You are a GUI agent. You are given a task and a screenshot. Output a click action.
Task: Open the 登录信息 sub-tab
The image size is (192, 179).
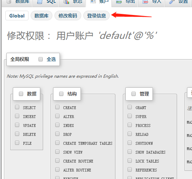[x=97, y=16]
